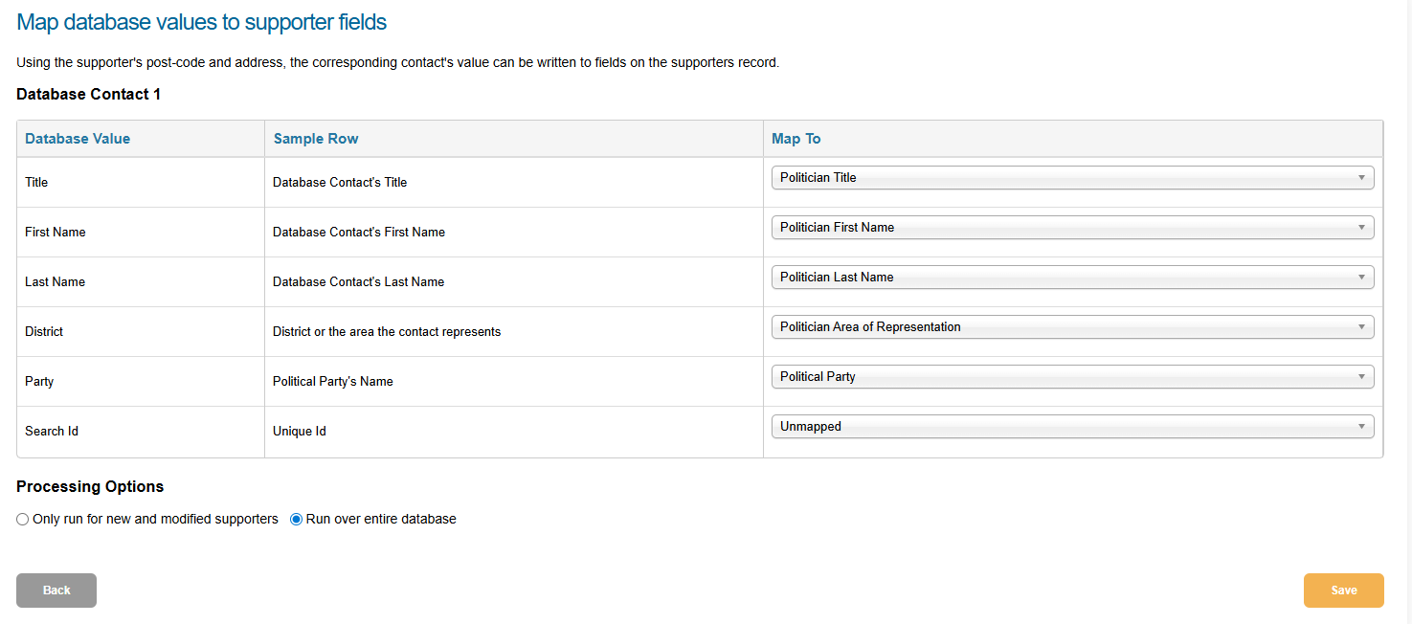Click the Save button
Image resolution: width=1412 pixels, height=624 pixels.
click(x=1343, y=590)
